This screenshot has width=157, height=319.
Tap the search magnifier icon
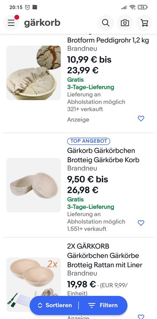coord(106,23)
